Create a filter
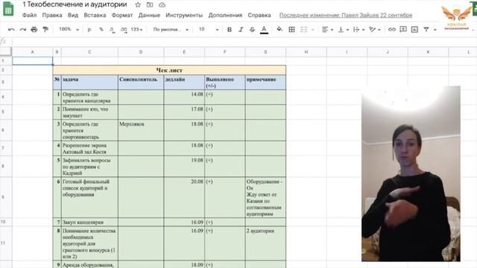 click(426, 30)
